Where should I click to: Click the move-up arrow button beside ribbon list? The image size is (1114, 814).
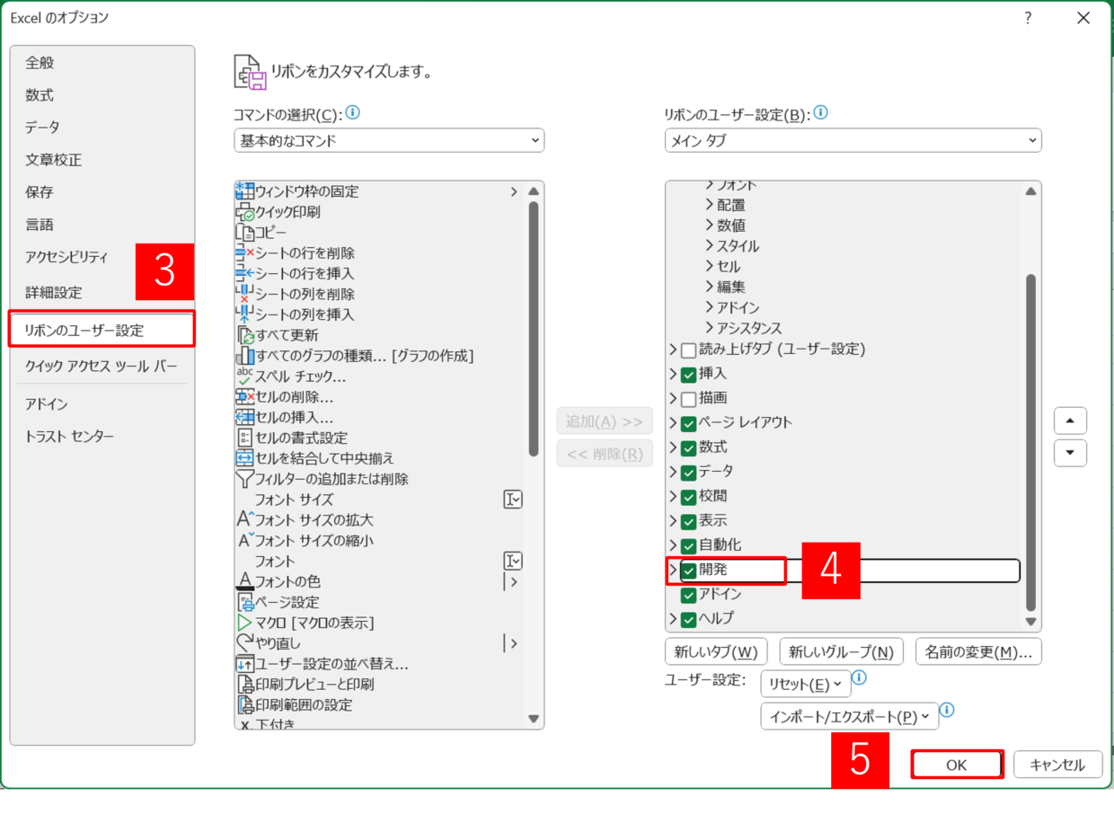coord(1070,420)
